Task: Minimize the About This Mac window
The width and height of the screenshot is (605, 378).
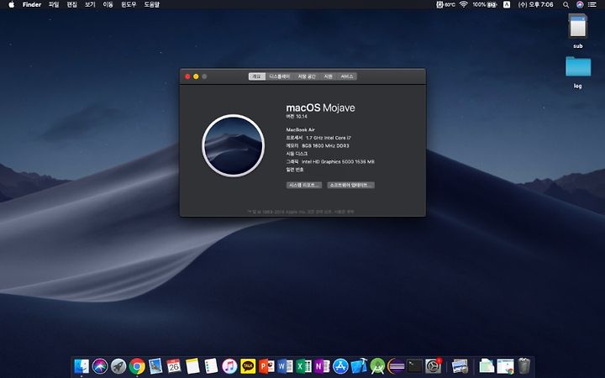Action: (x=196, y=76)
